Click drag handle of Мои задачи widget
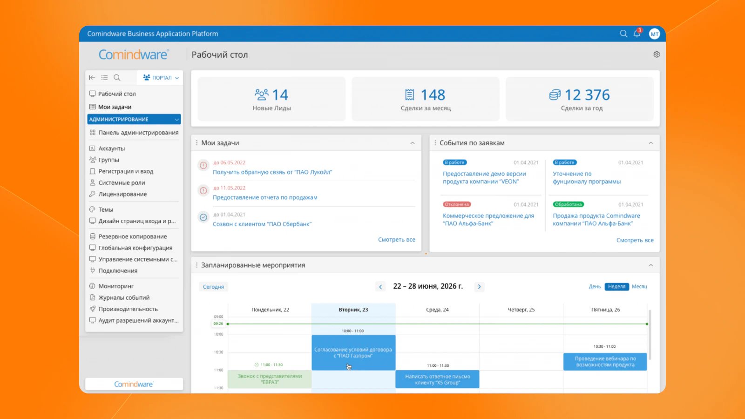Screen dimensions: 745x419 196,143
